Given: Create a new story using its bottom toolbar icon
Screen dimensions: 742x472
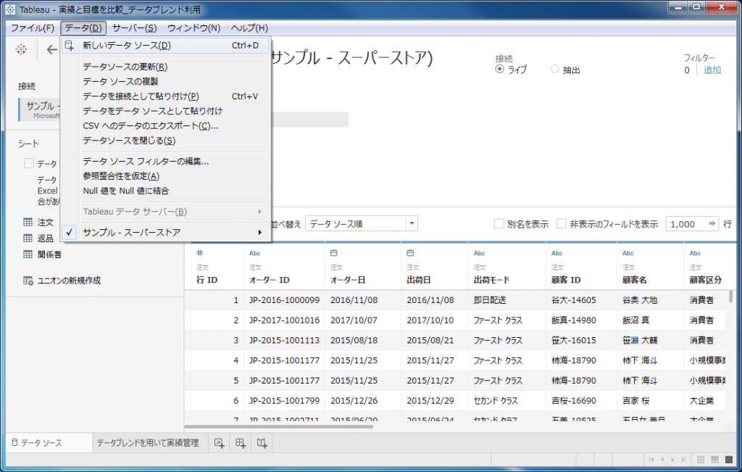Looking at the screenshot, I should point(261,443).
